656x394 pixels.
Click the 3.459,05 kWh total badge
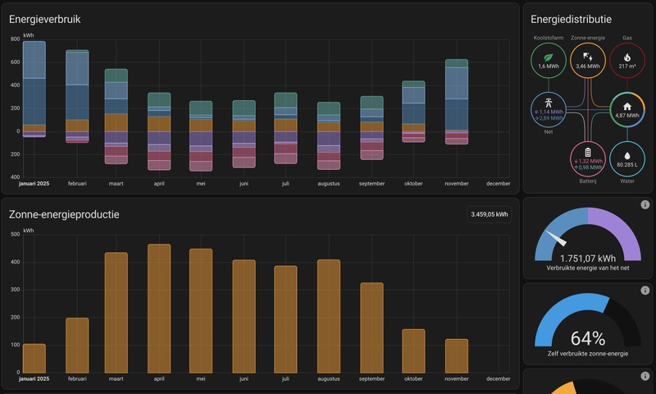pyautogui.click(x=489, y=214)
